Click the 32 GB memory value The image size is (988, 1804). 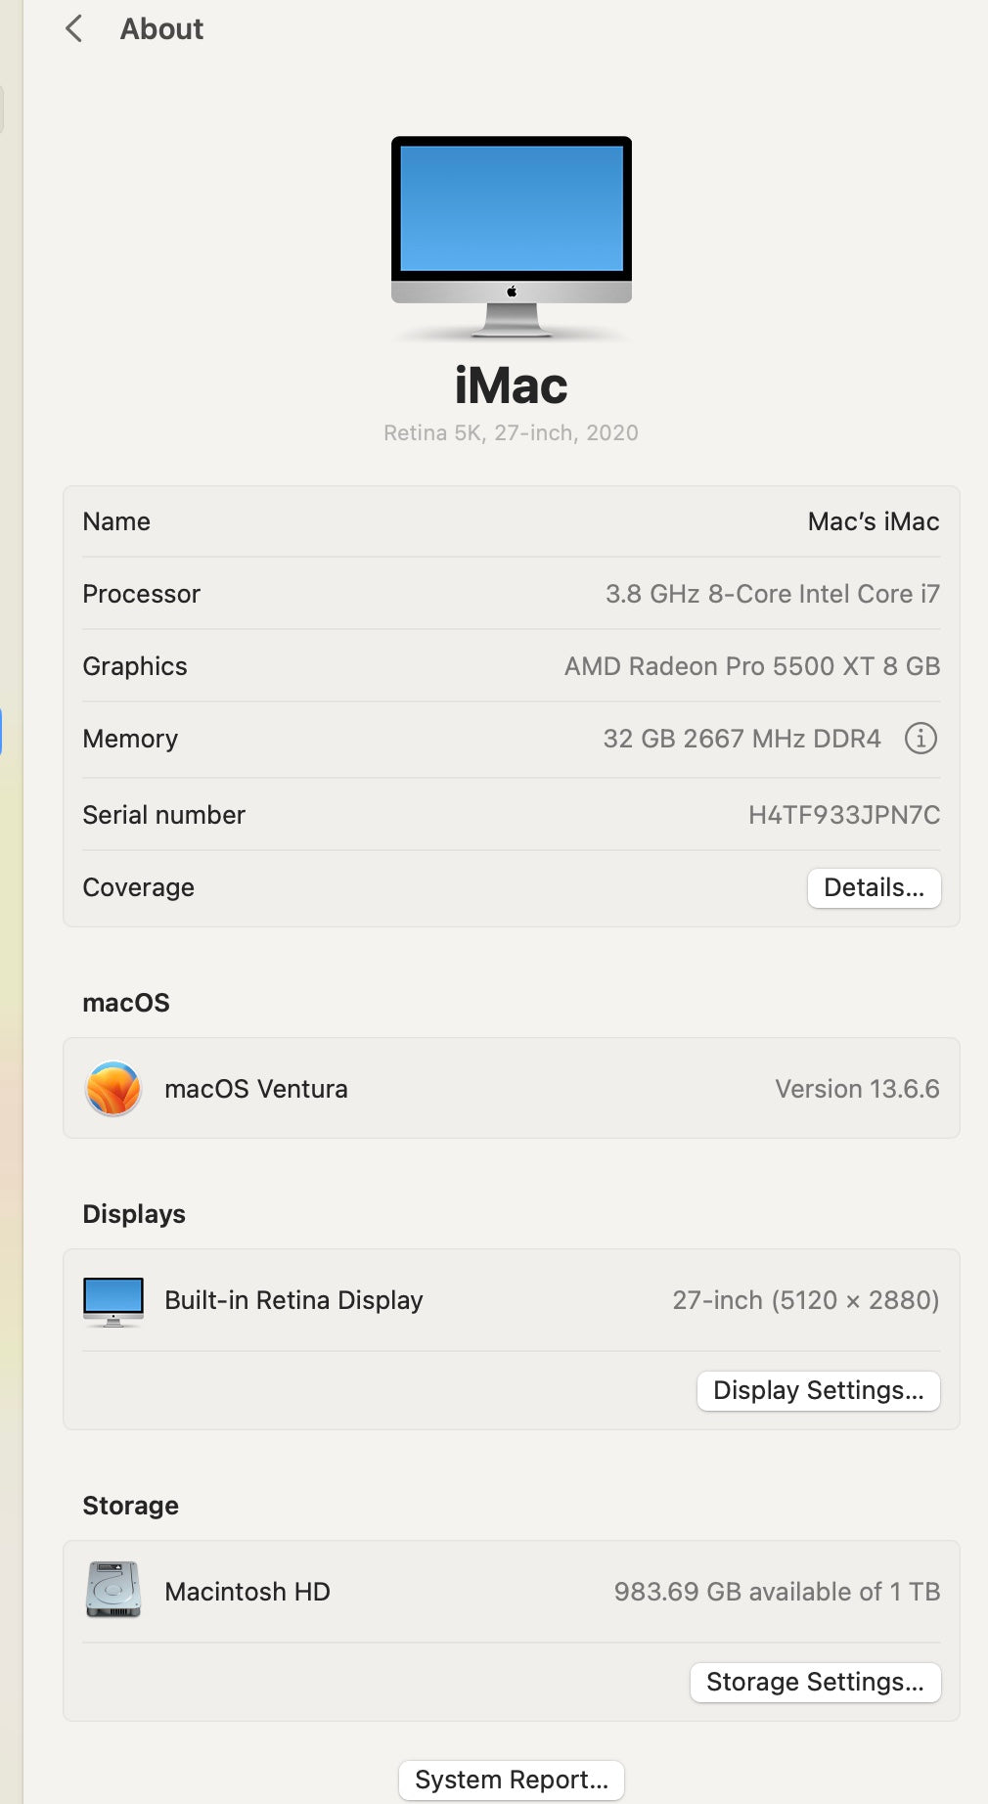click(741, 739)
